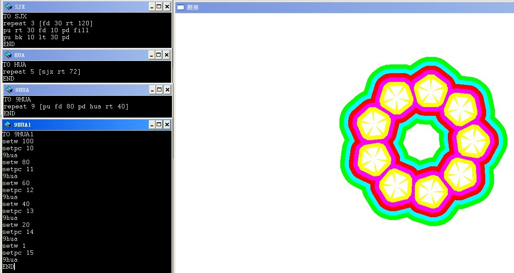Close the 9HUA procedure window

(x=167, y=90)
